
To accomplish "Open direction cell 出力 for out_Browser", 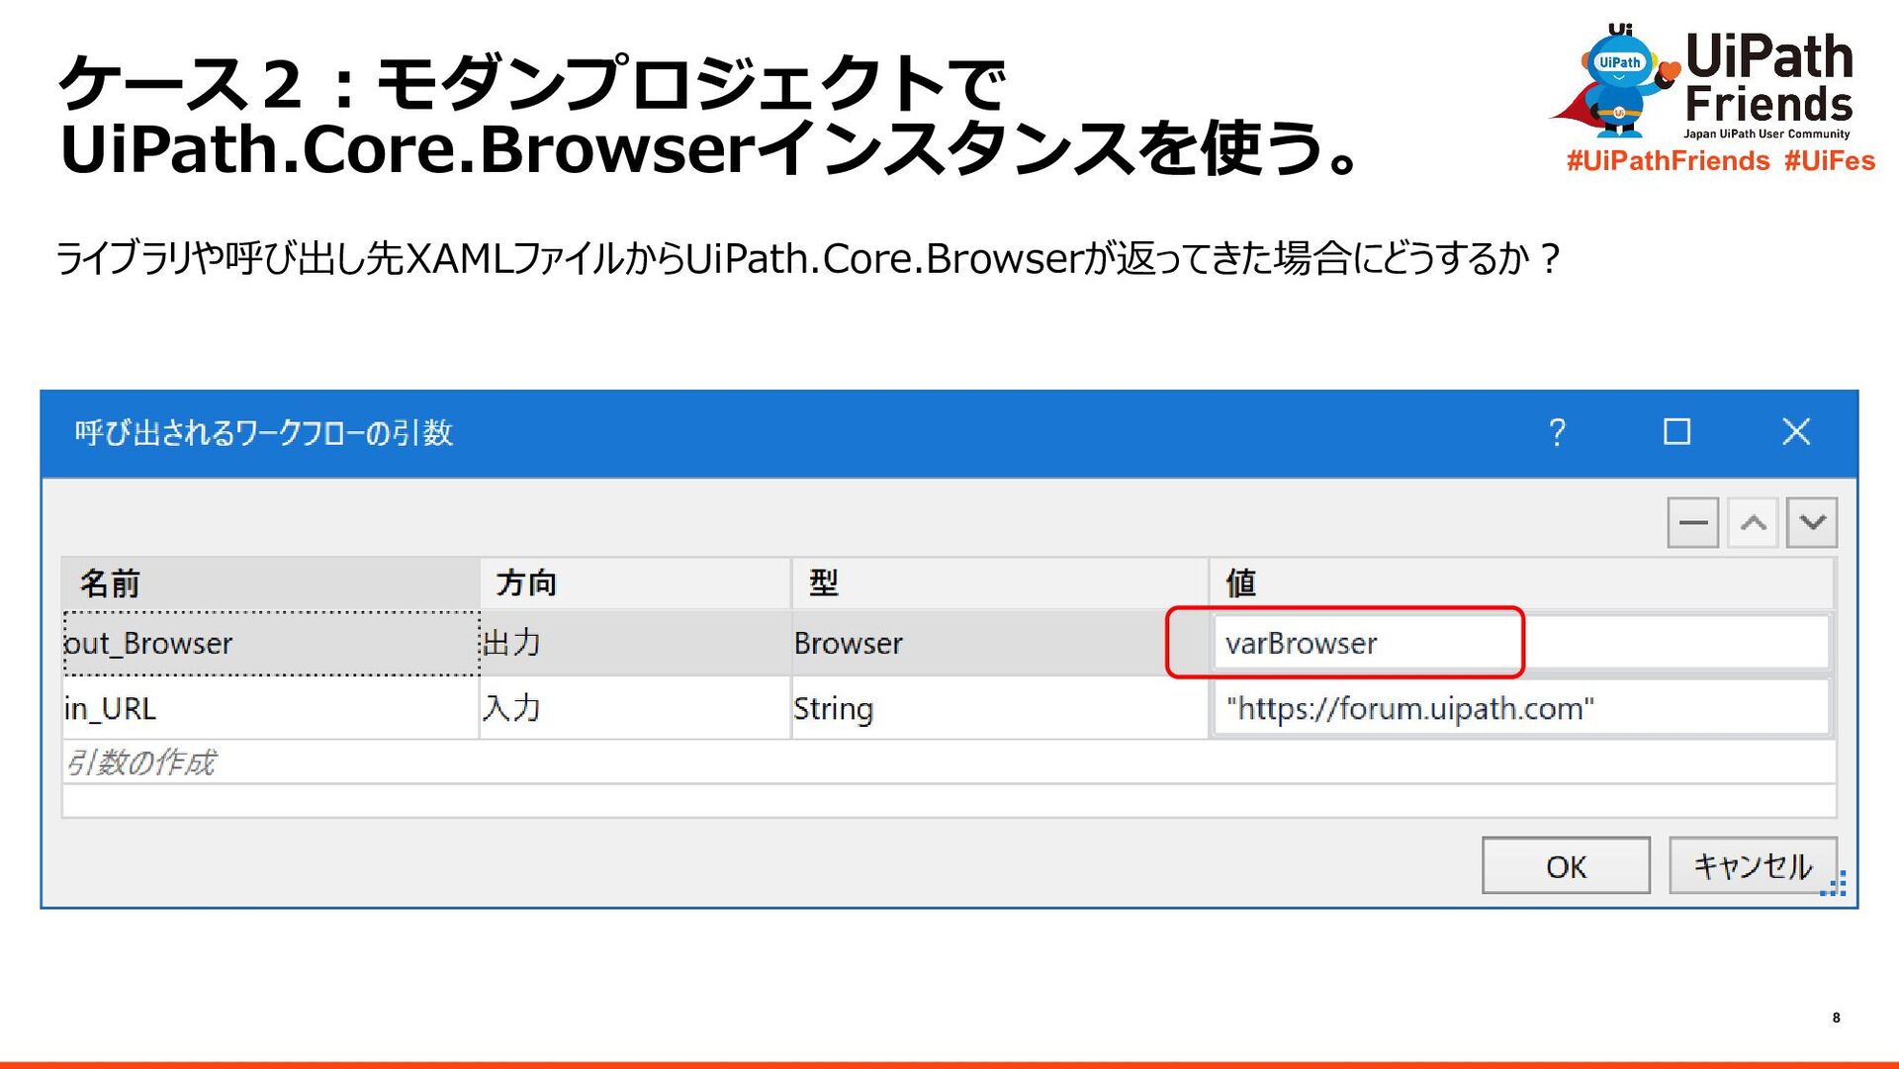I will (635, 644).
